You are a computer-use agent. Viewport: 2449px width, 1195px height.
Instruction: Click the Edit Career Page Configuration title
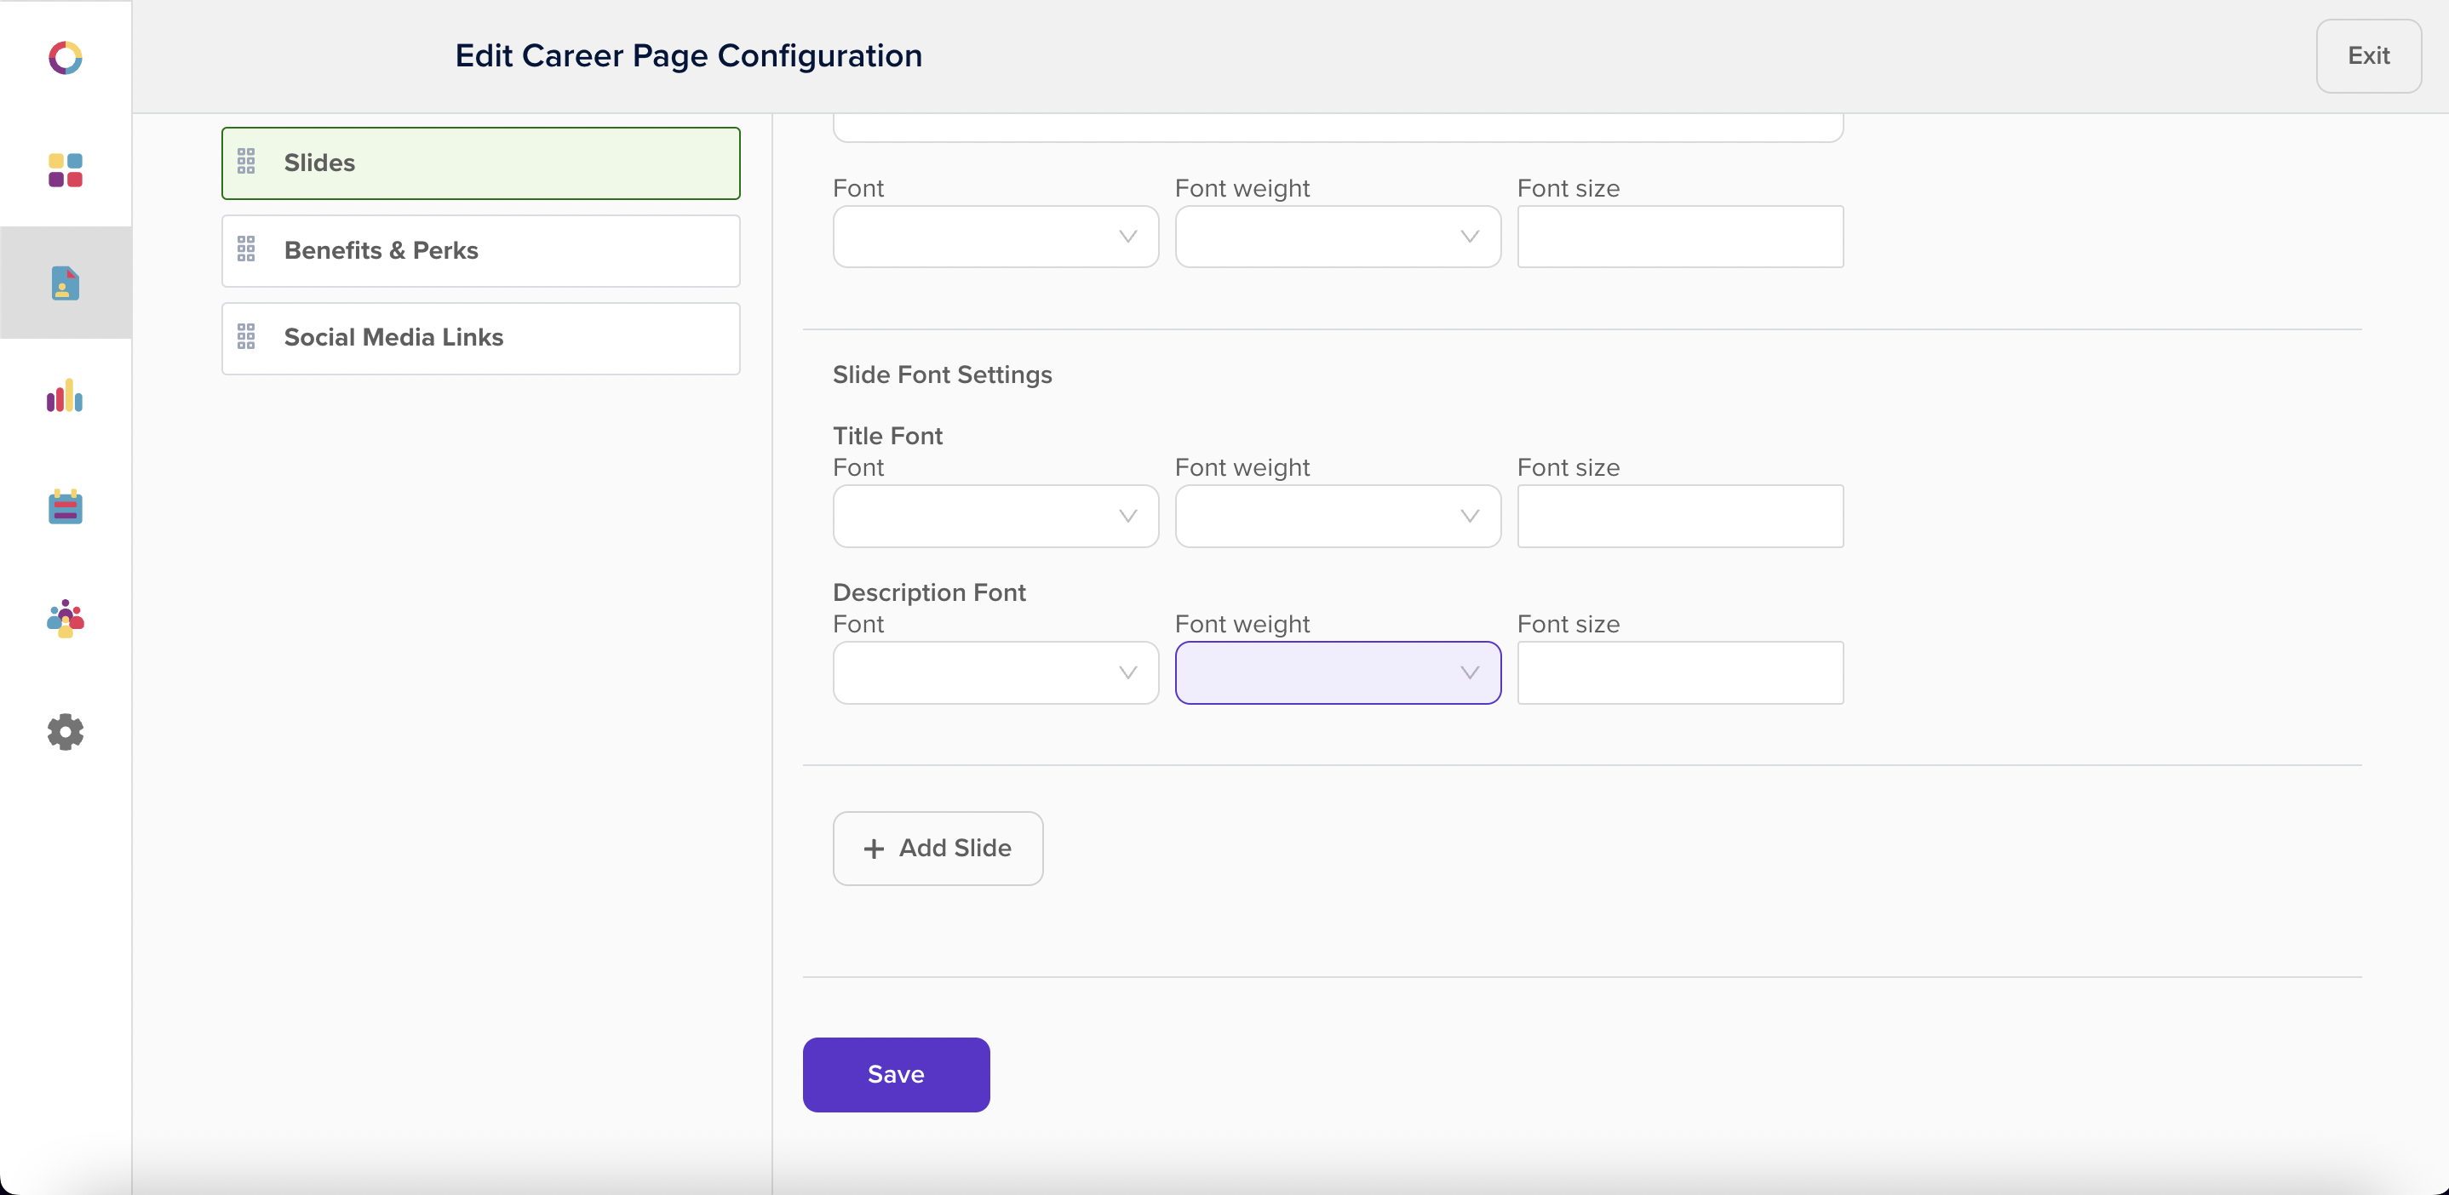pos(688,56)
